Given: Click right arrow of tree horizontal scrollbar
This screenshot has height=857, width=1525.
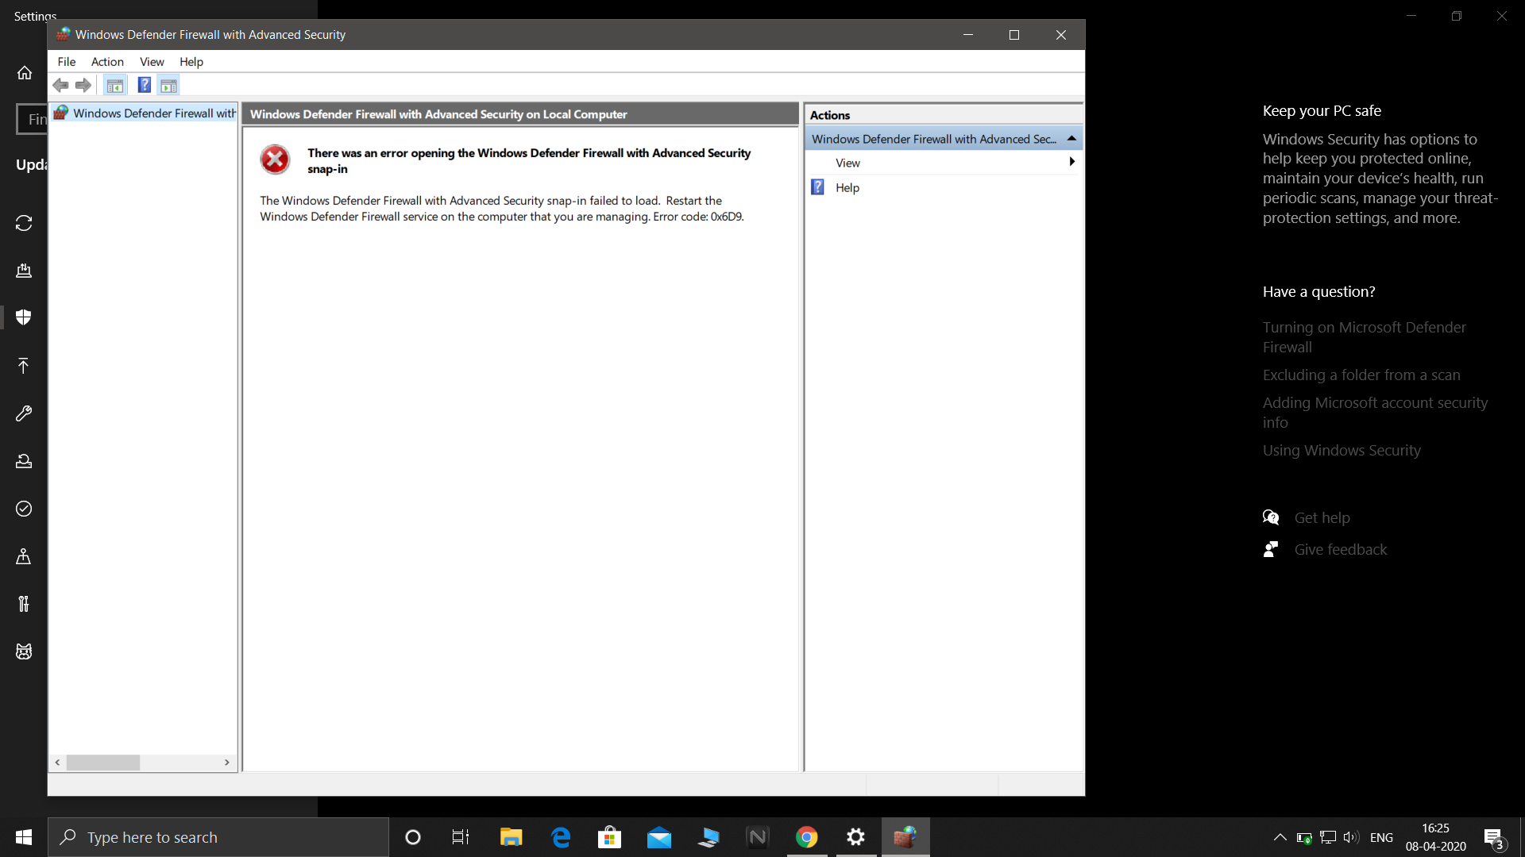Looking at the screenshot, I should 227,763.
